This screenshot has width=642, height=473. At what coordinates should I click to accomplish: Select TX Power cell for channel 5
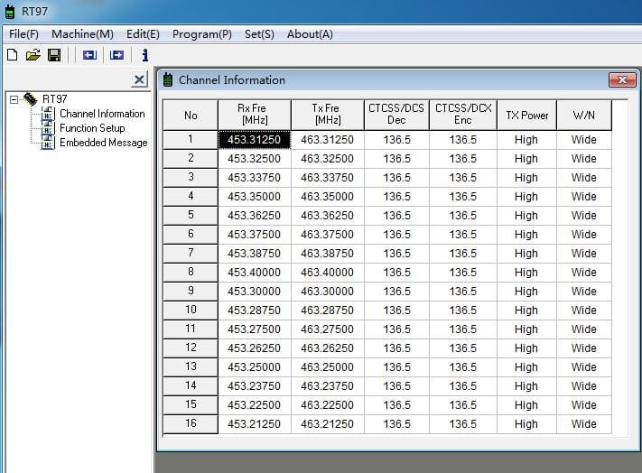point(526,216)
